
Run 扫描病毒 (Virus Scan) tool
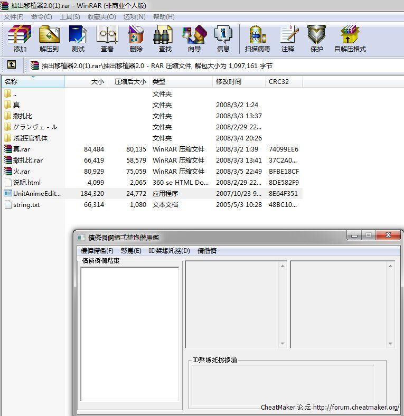pyautogui.click(x=257, y=38)
